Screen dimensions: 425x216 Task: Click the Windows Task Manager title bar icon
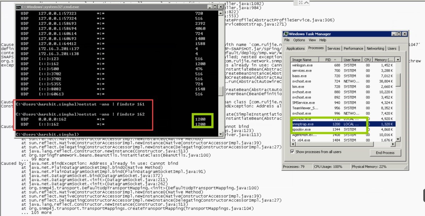286,34
